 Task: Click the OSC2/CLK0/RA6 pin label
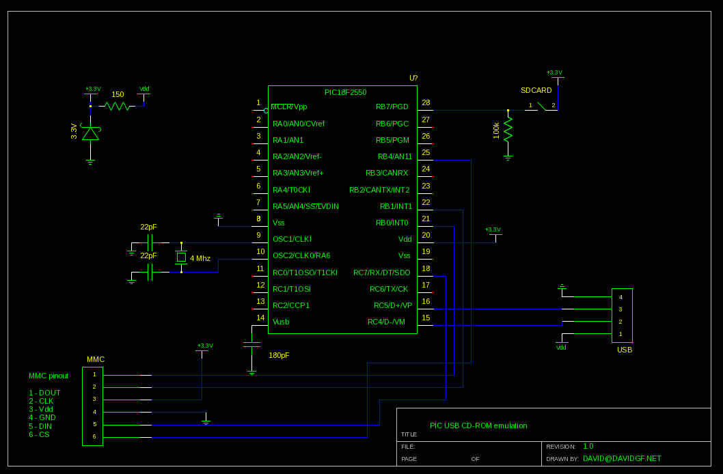coord(301,255)
